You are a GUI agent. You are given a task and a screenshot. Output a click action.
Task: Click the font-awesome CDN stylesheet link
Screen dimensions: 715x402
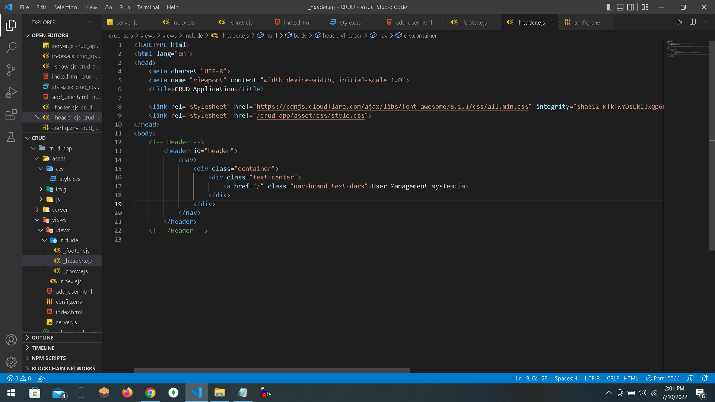[x=392, y=107]
